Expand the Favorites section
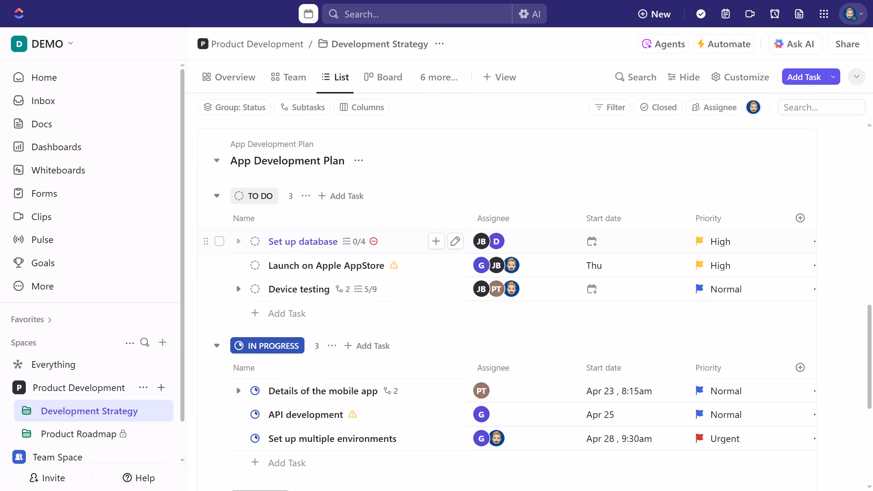This screenshot has height=491, width=873. pyautogui.click(x=31, y=320)
